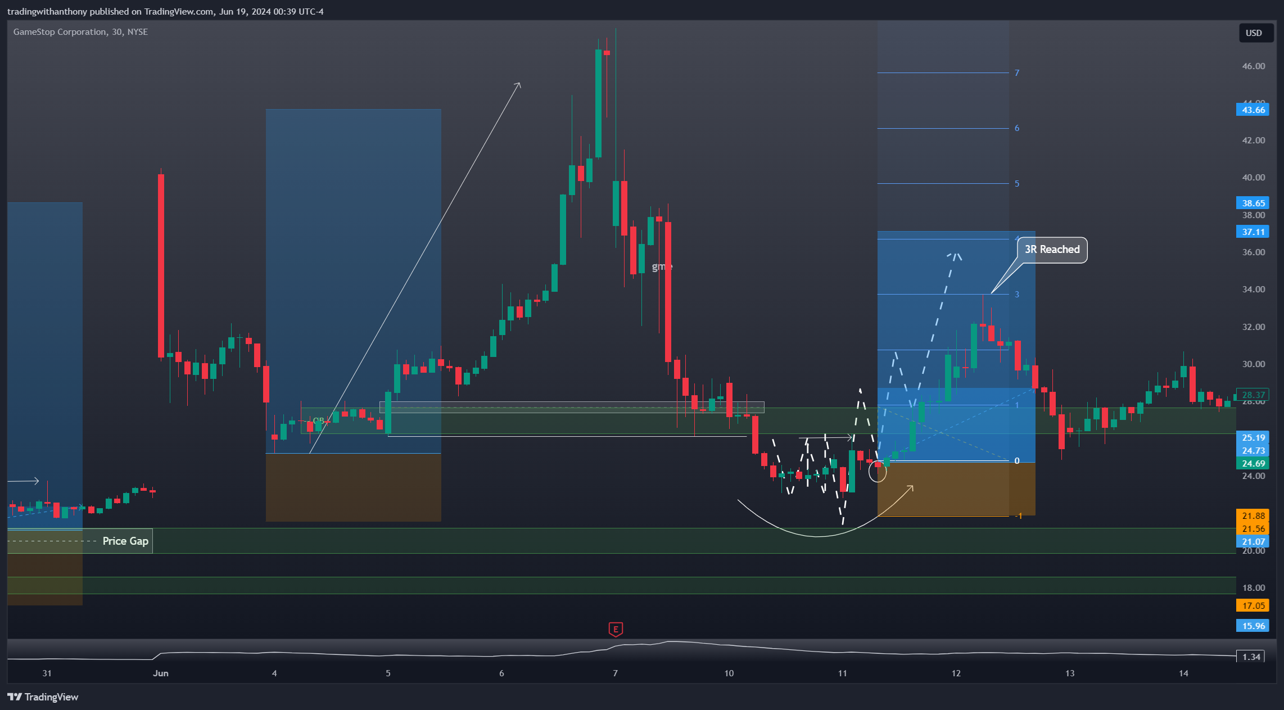
Task: Click the '31' date on time axis
Action: (x=47, y=673)
